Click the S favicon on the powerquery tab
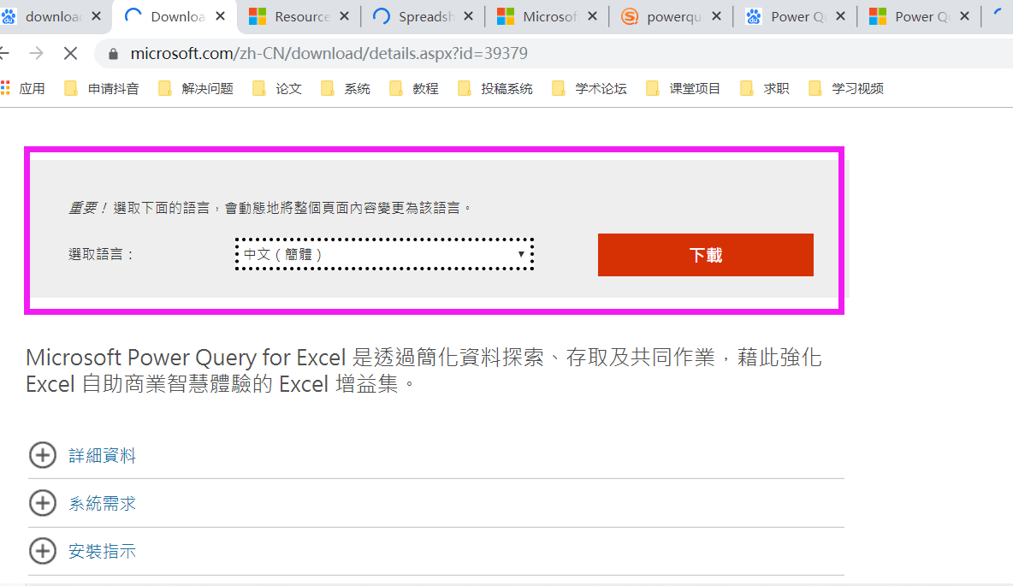 coord(629,15)
